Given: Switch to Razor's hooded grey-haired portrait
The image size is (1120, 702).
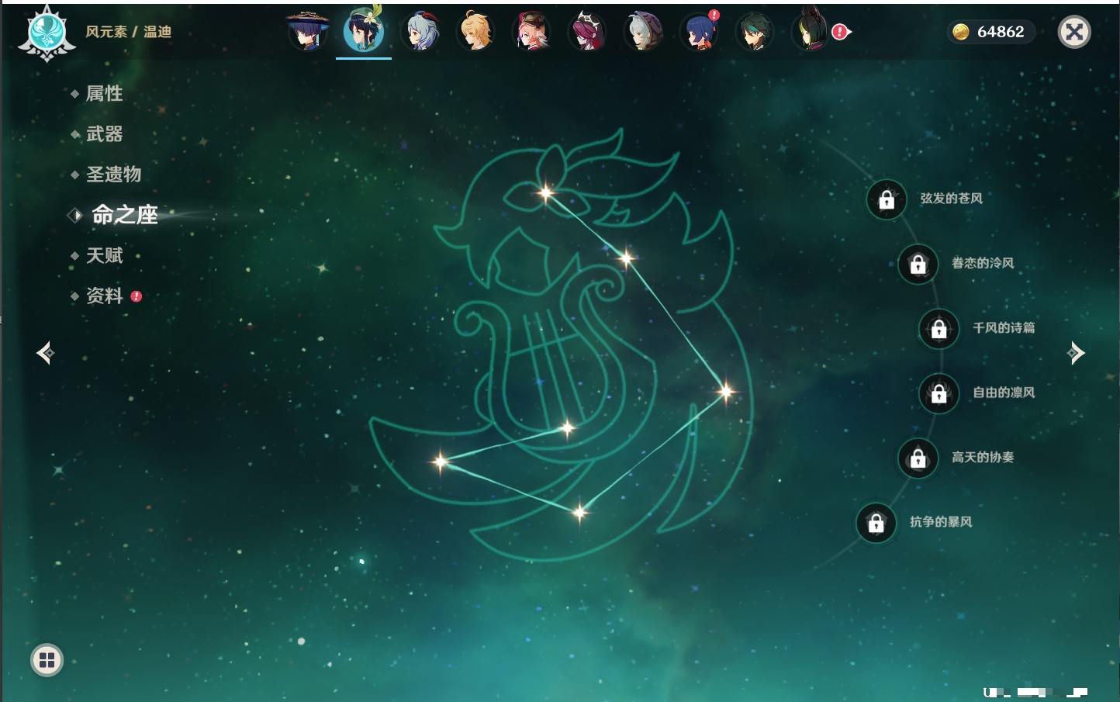Looking at the screenshot, I should click(x=644, y=32).
